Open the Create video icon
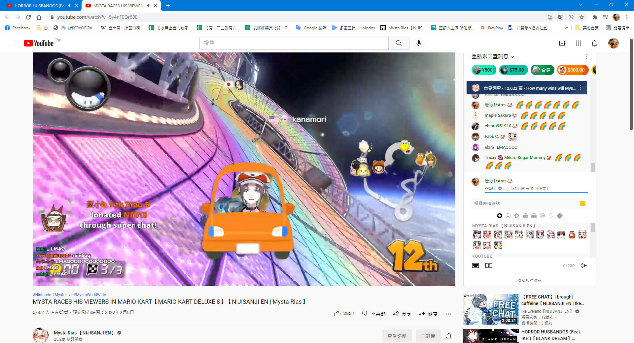Screen dimensions: 634x343 (x=563, y=43)
